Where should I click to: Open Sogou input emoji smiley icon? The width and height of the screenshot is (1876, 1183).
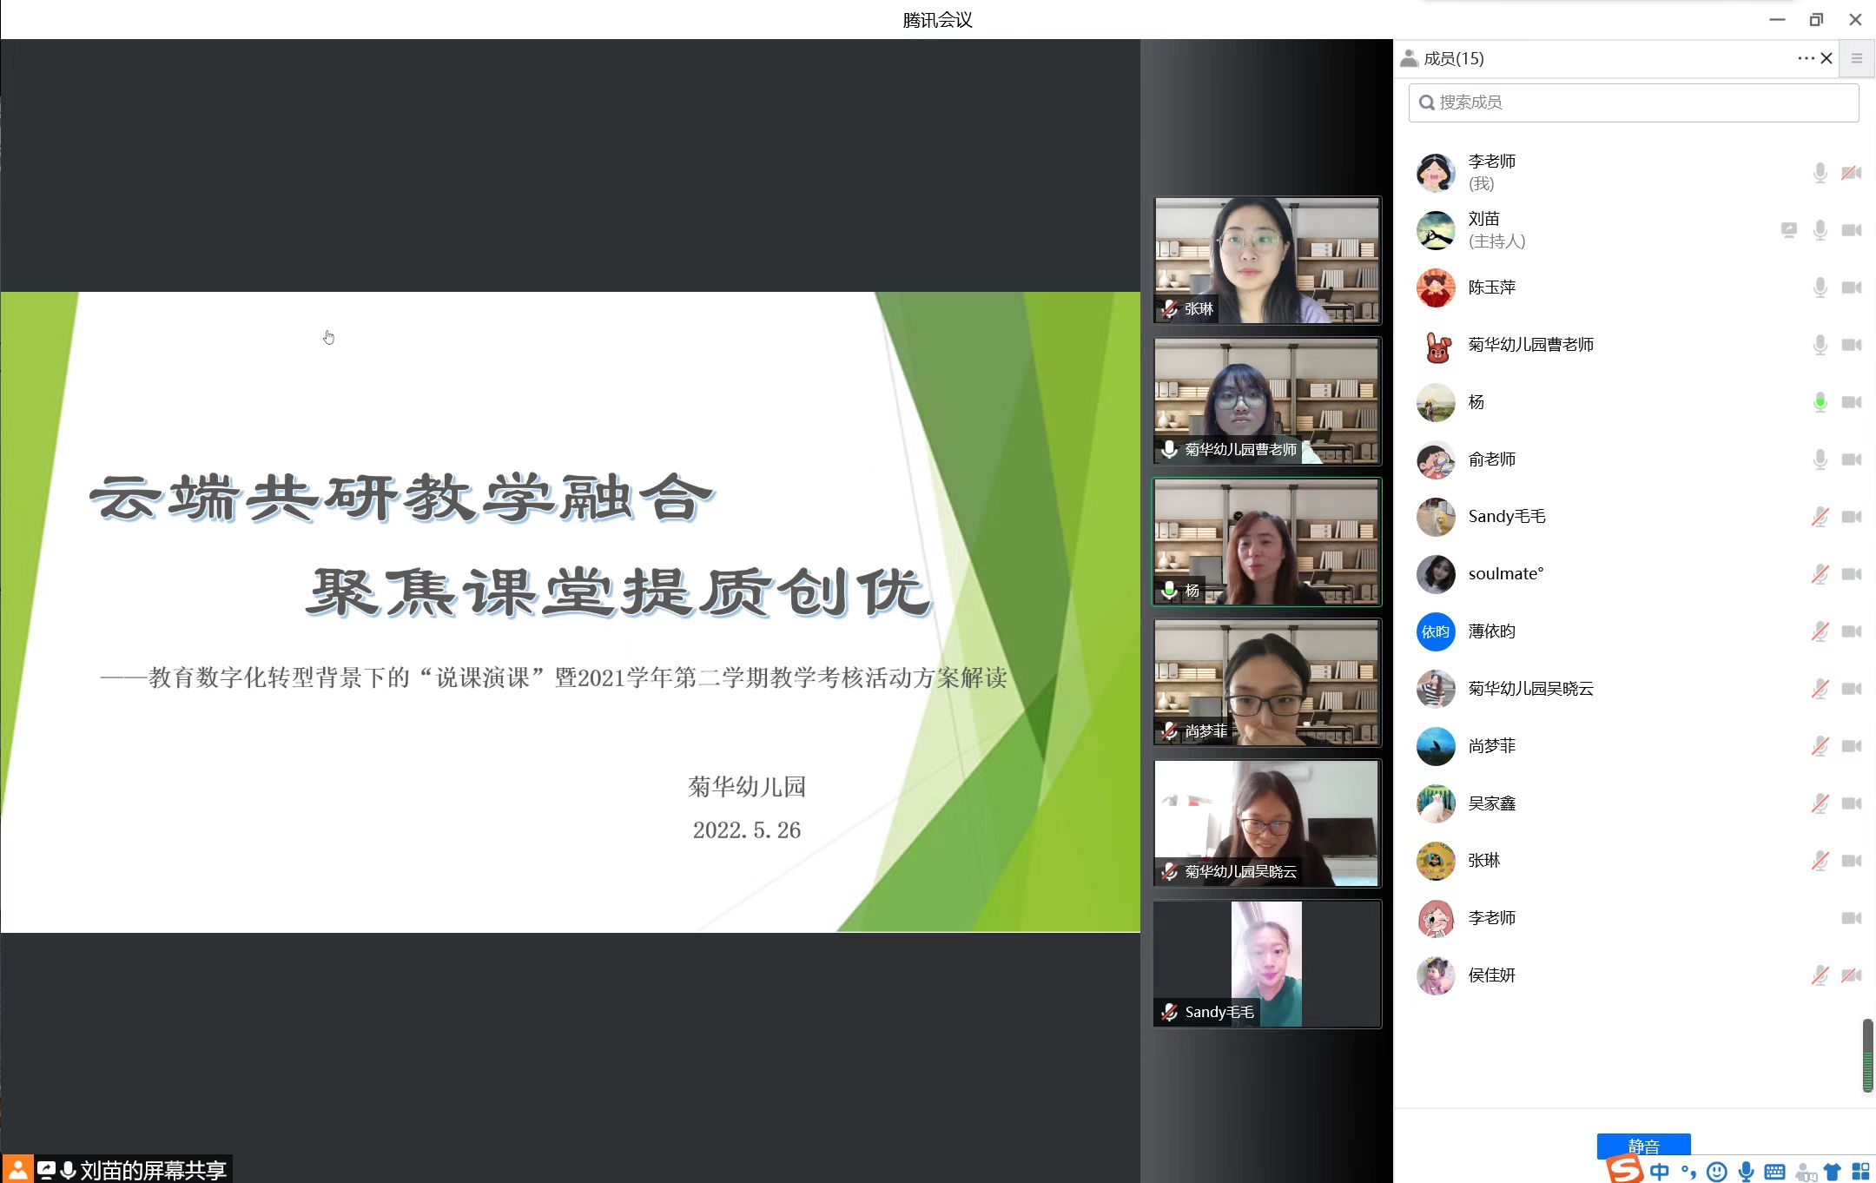(1716, 1172)
